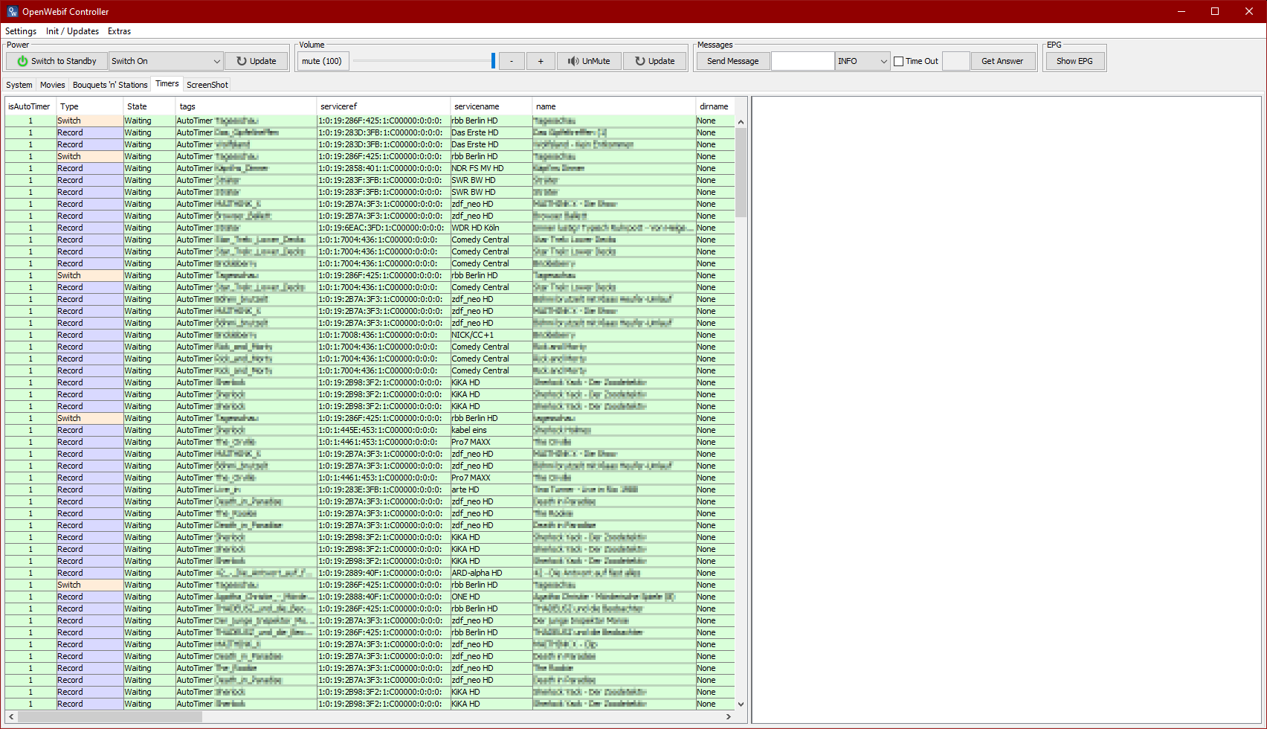The height and width of the screenshot is (729, 1267).
Task: Open the Settings menu
Action: 21,31
